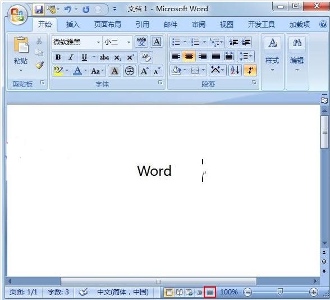Open the font dialog launcher in 字体
Viewport: 330px width, 300px height.
(x=161, y=83)
